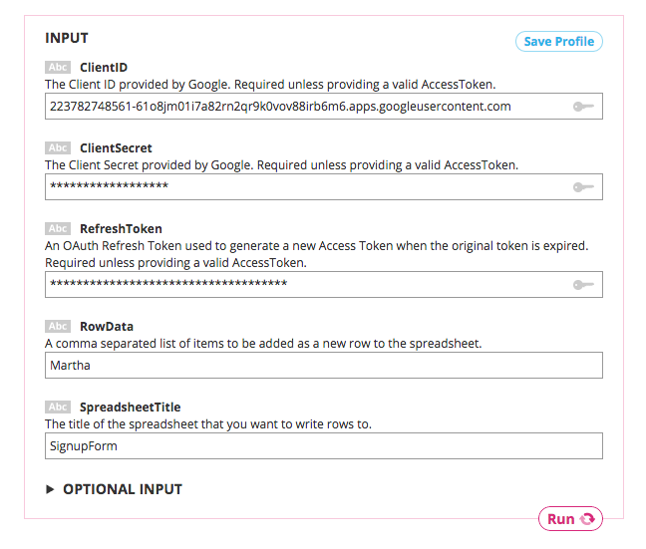The width and height of the screenshot is (646, 549).
Task: Click the Abc type badge beside RefreshToken
Action: coord(58,228)
